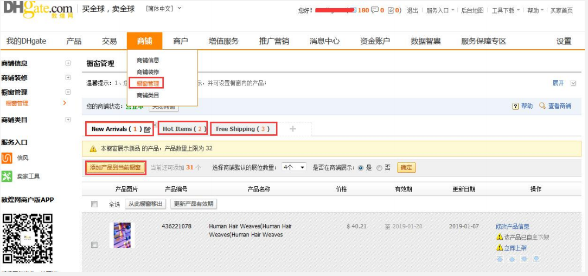
Task: Click 从此橱窗移出 button
Action: [145, 204]
